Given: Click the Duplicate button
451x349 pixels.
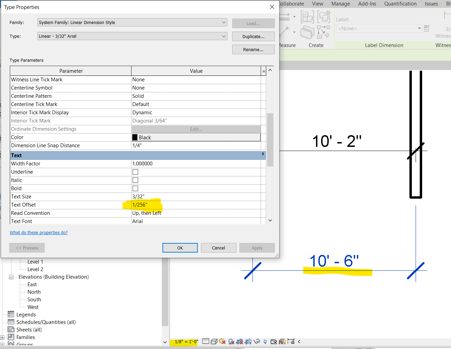Looking at the screenshot, I should coord(253,36).
